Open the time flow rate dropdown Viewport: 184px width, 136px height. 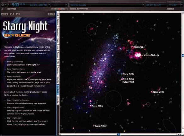tap(66, 5)
